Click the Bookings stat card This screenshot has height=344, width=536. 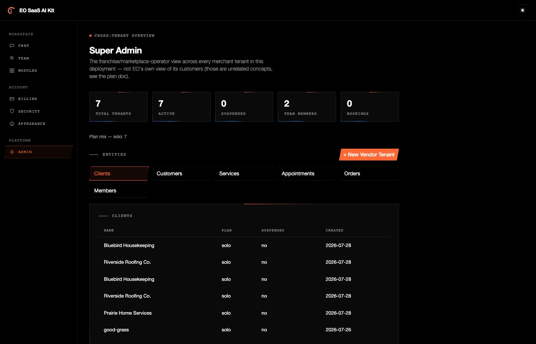[x=370, y=107]
